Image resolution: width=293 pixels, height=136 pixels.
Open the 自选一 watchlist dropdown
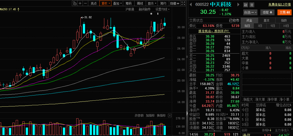(x=250, y=13)
